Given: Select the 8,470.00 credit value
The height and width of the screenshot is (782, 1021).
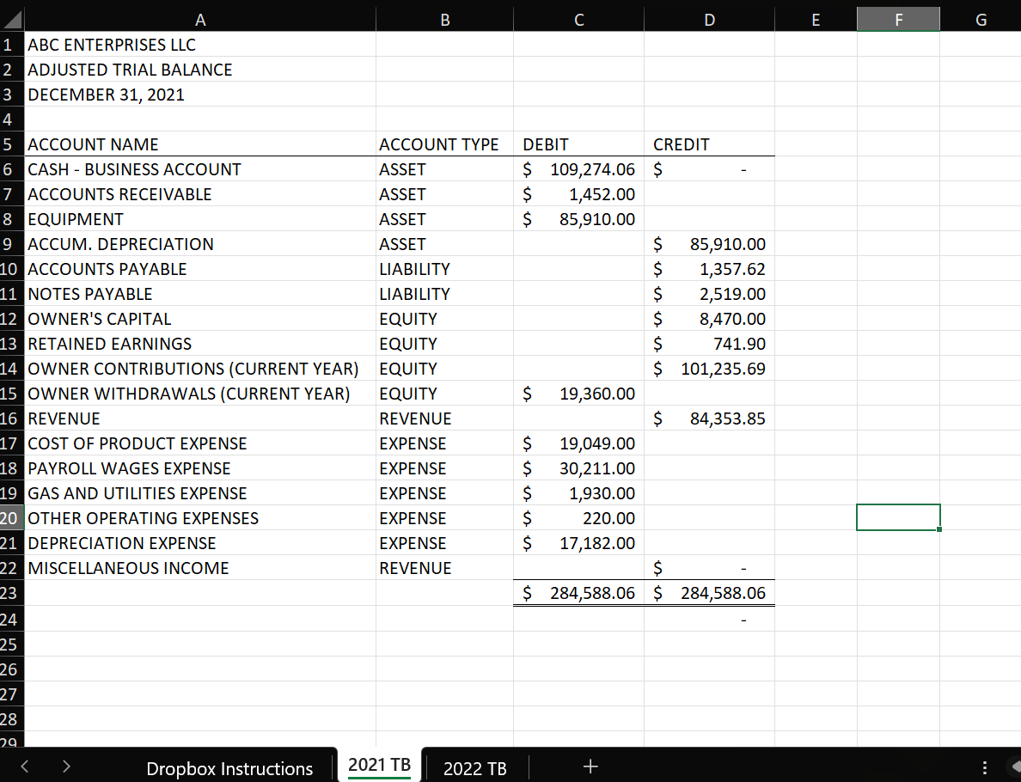Looking at the screenshot, I should (x=710, y=319).
